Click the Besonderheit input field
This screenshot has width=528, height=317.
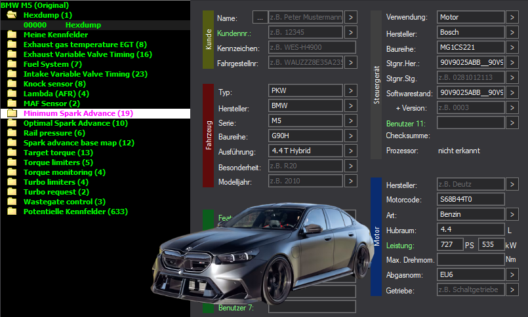[x=306, y=166]
